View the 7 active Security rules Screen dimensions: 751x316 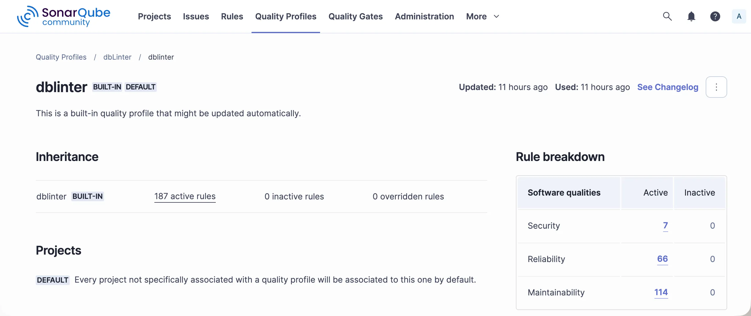coord(665,225)
